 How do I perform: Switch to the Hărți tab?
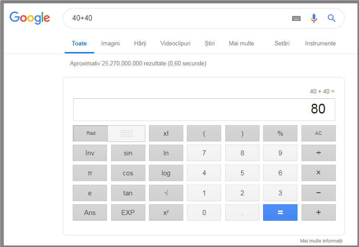point(140,44)
